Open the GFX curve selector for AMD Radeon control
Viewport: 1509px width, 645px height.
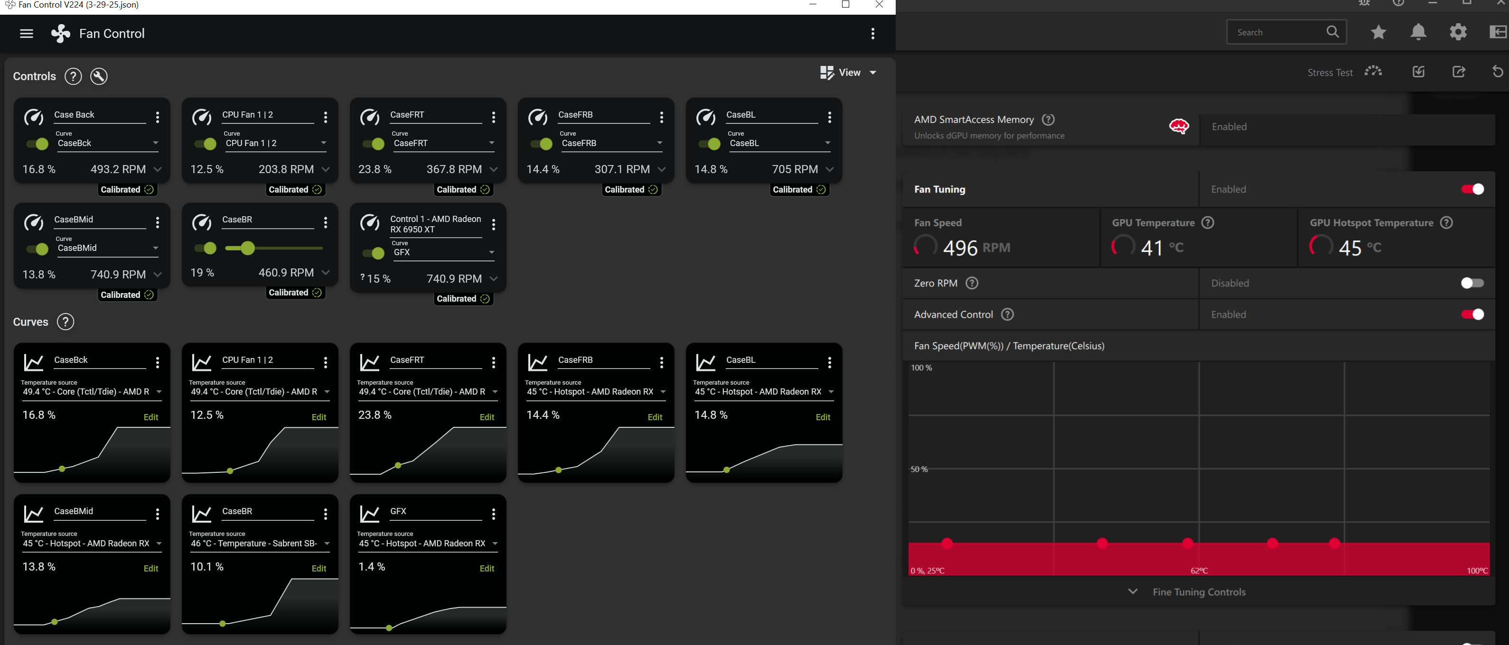443,252
